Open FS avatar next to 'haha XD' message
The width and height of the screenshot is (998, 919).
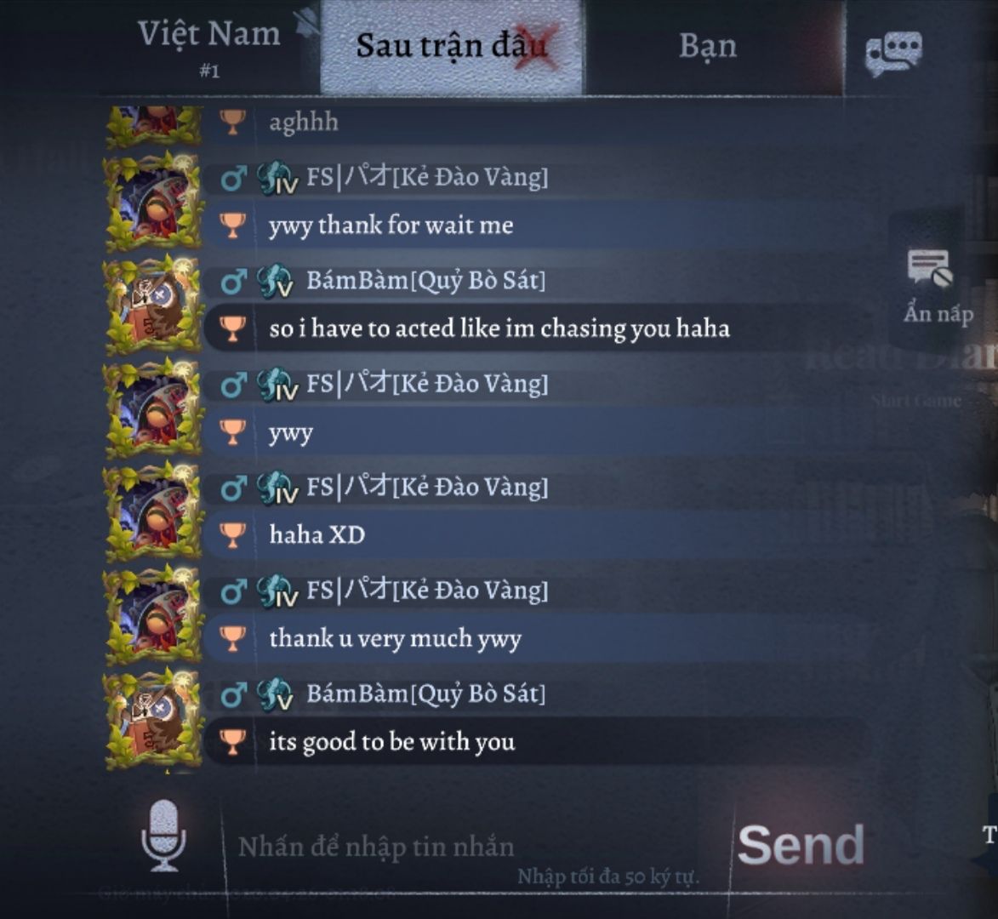(153, 511)
